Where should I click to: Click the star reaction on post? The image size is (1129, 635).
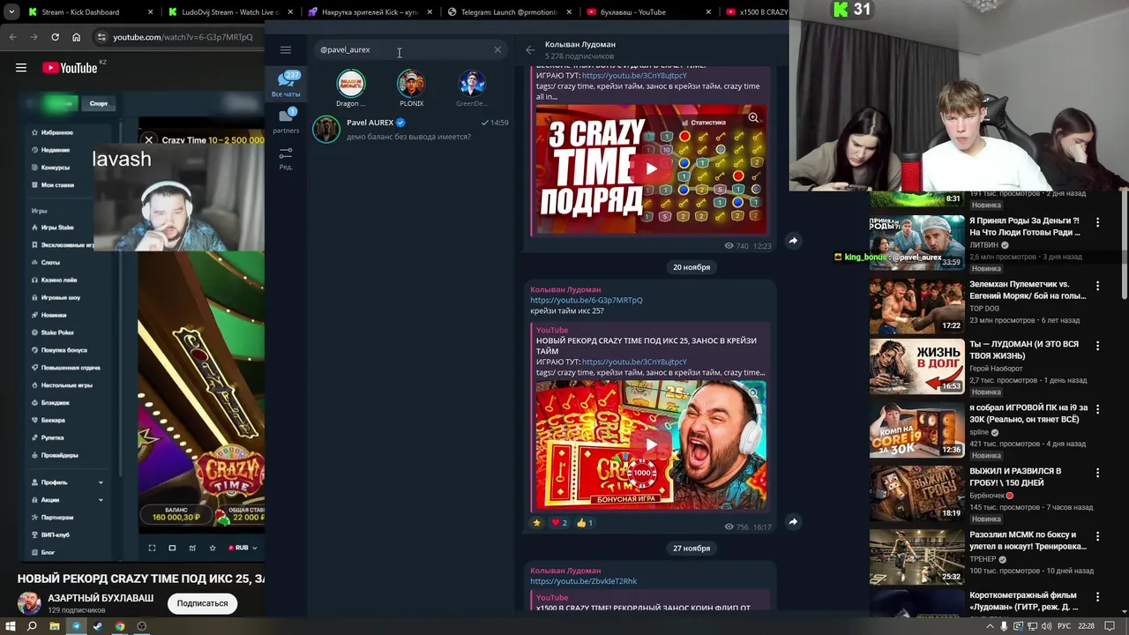click(536, 522)
